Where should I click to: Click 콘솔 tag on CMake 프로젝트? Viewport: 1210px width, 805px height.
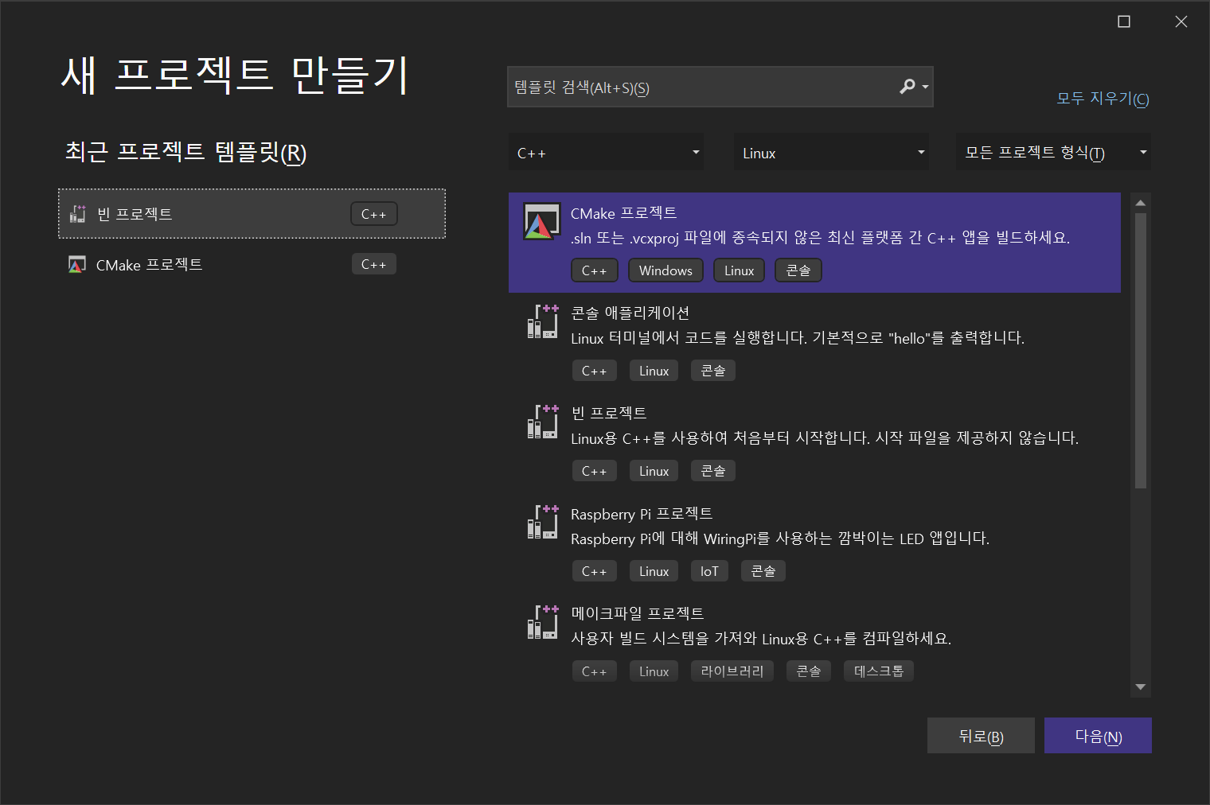[x=798, y=270]
